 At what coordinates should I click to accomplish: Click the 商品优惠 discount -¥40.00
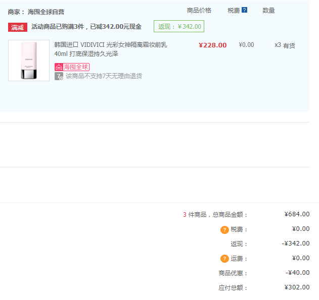297,273
